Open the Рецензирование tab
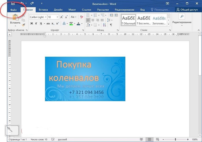Viewport: 202px width, 142px height. (x=125, y=10)
